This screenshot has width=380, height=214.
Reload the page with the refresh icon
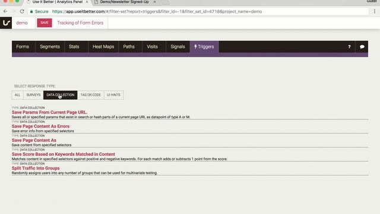22,11
